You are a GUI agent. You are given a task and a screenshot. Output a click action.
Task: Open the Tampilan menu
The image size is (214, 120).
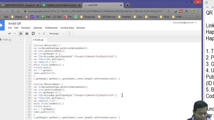pos(26,28)
